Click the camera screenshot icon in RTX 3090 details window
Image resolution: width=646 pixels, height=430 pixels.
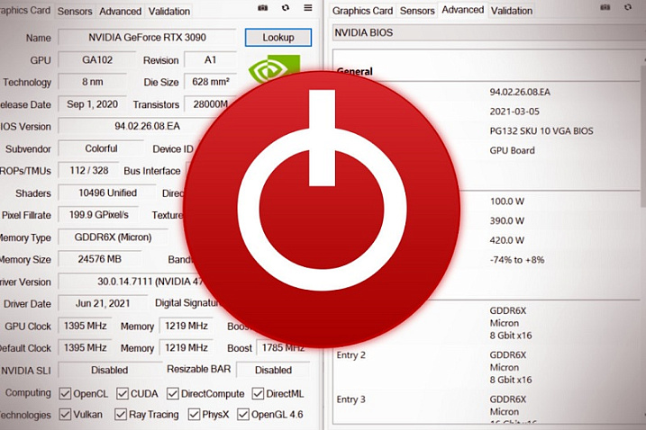pos(263,8)
